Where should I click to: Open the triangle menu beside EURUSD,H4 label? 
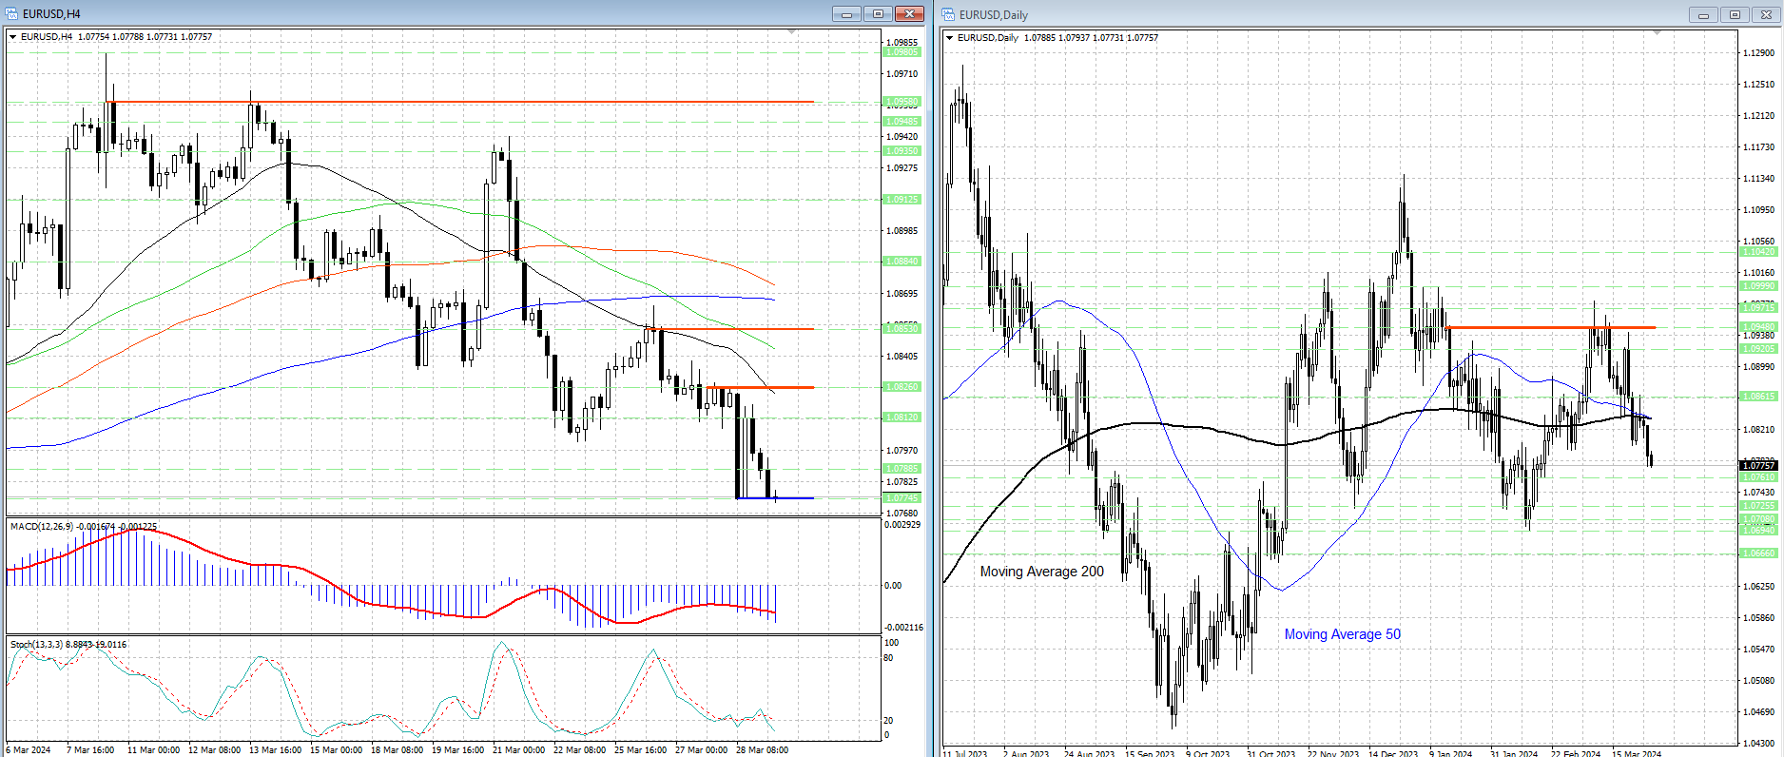[x=13, y=37]
